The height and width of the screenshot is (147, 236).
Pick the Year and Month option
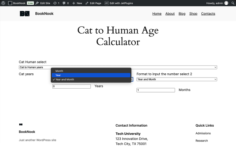point(91,80)
